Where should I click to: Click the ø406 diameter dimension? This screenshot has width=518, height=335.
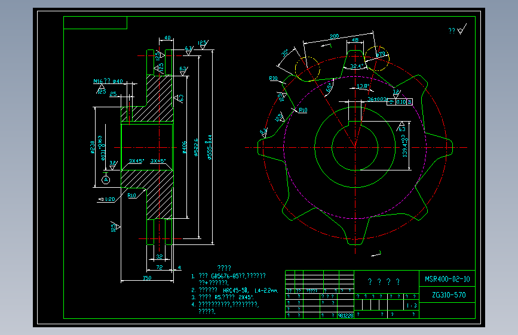pos(185,147)
